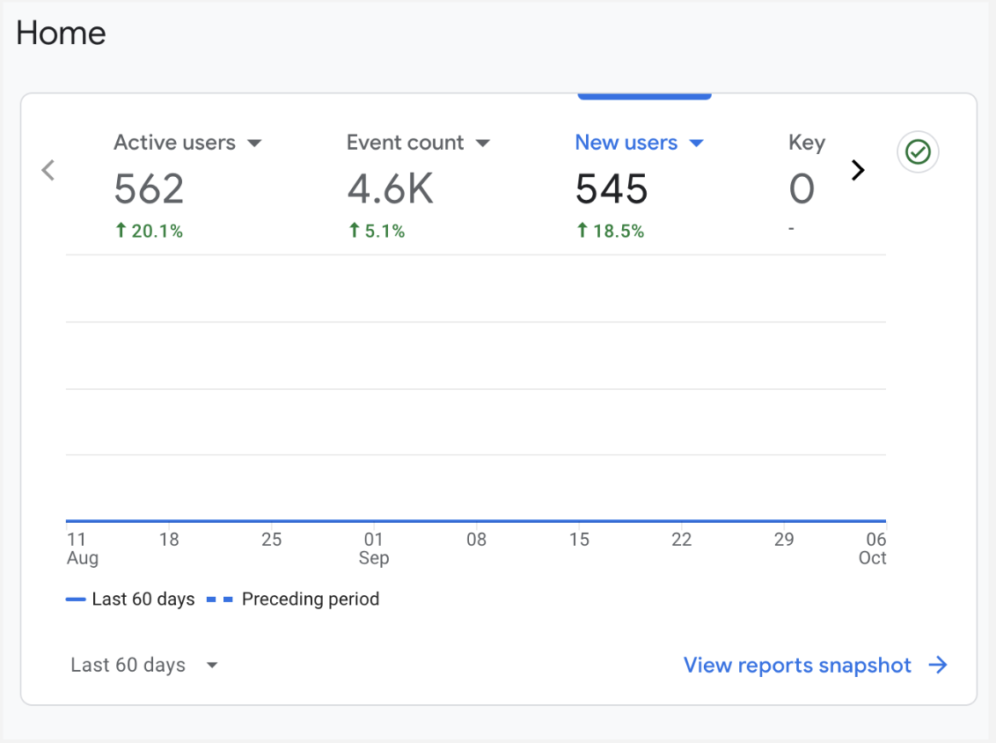Screen dimensions: 996x743
Task: Expand the New users metric dropdown
Action: [x=696, y=143]
